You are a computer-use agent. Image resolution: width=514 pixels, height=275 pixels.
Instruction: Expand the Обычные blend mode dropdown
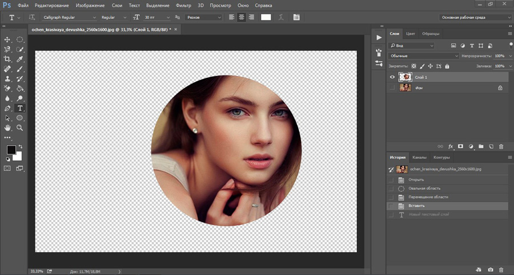click(x=423, y=56)
